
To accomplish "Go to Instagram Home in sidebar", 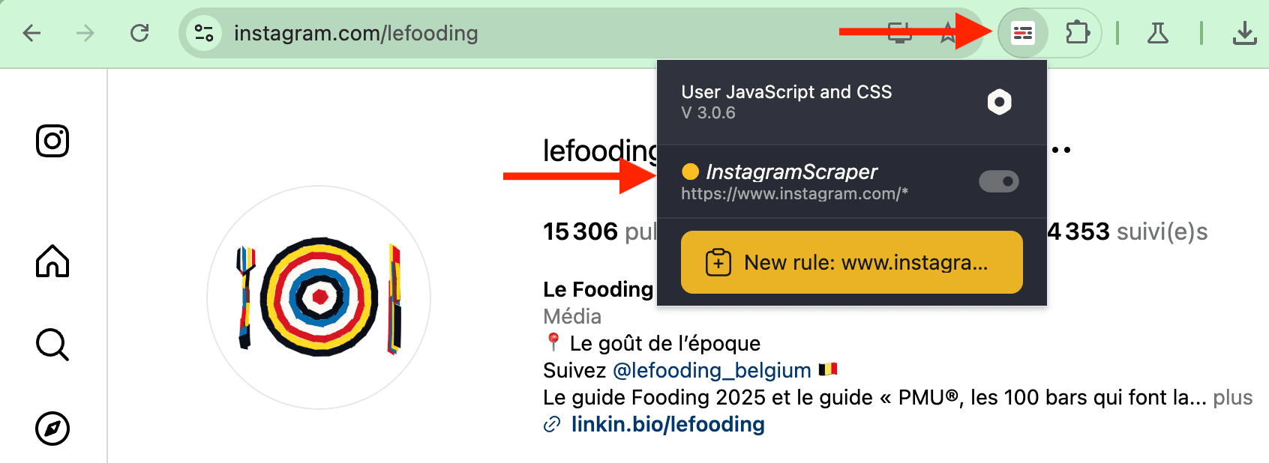I will (x=52, y=261).
